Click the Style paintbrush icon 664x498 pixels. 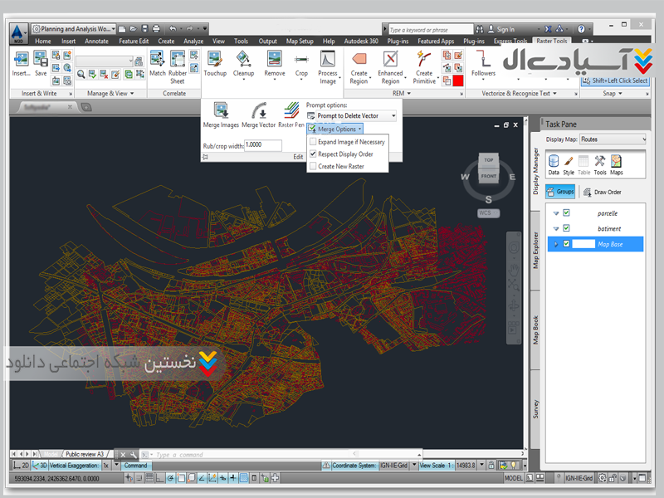(569, 161)
